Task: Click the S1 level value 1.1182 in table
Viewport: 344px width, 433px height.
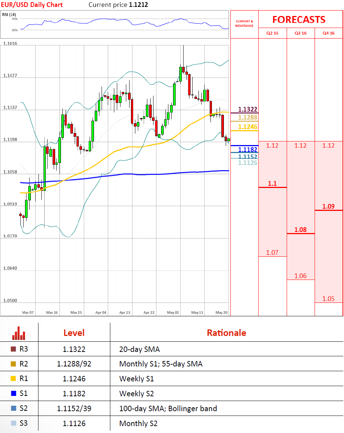Action: click(74, 393)
